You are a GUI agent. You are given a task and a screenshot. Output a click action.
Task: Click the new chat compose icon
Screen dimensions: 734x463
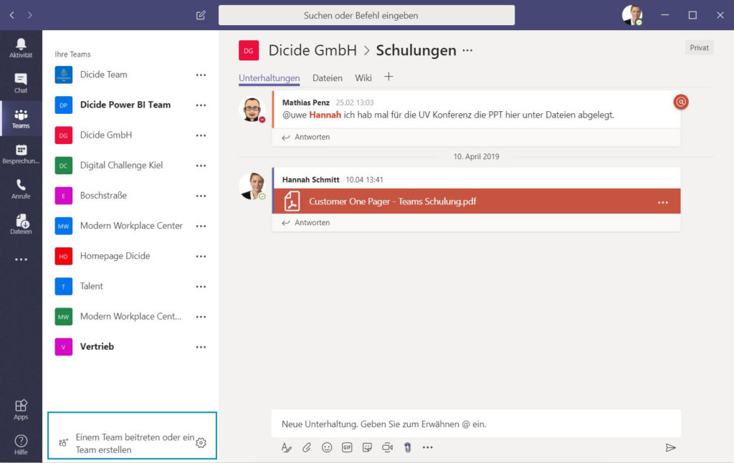tap(201, 16)
